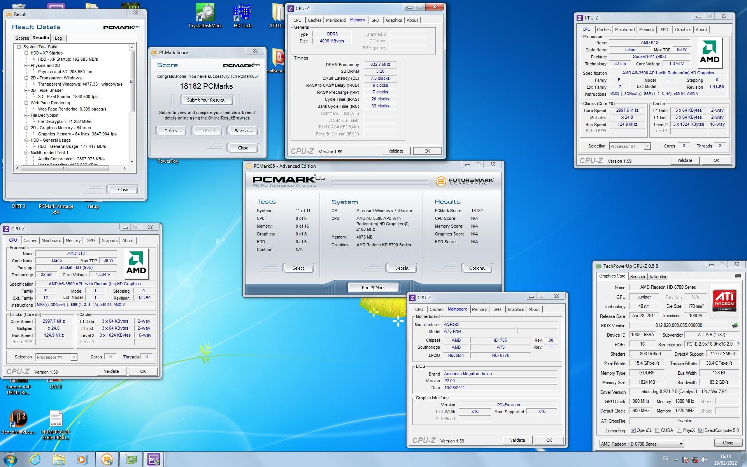Click the Details button in the PCMark Score dialog

tap(172, 131)
